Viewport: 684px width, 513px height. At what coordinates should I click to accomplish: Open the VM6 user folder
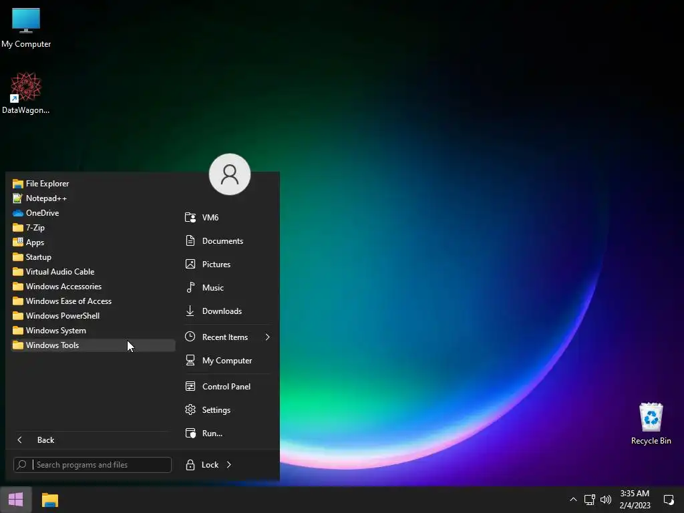pos(228,217)
